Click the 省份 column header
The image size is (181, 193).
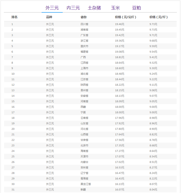click(84, 17)
